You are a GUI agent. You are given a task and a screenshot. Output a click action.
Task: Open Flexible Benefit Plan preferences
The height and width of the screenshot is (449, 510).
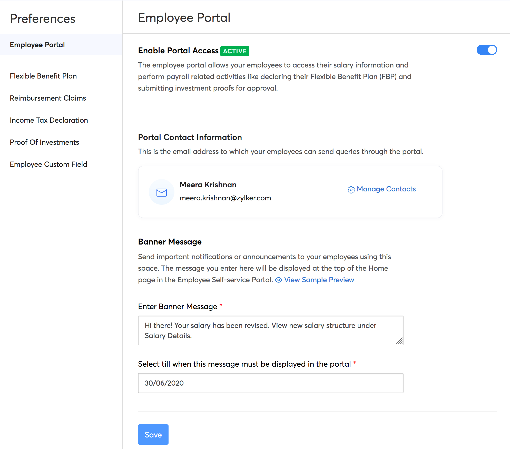pyautogui.click(x=43, y=76)
